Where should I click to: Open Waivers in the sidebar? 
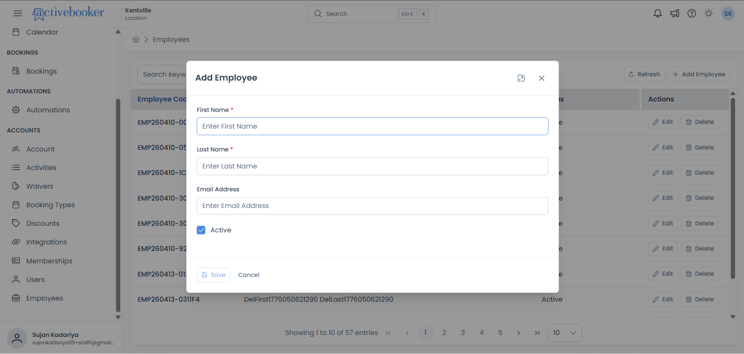pyautogui.click(x=40, y=186)
